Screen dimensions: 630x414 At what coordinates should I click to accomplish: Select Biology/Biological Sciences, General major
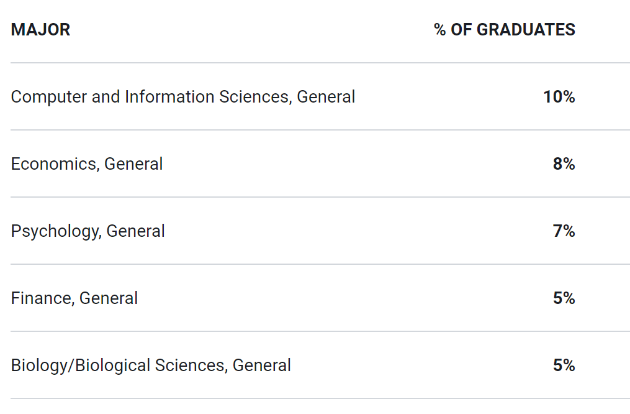click(x=151, y=366)
